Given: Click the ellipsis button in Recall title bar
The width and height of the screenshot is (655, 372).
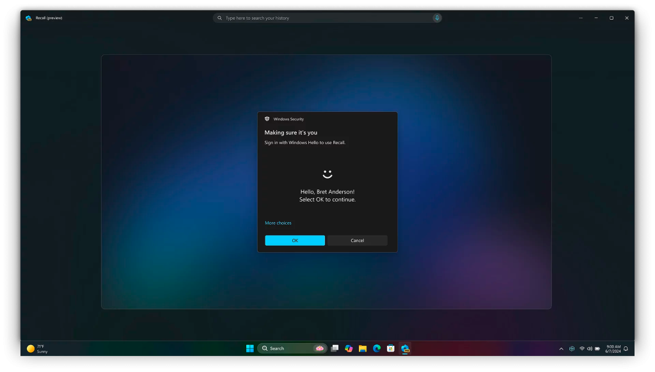Looking at the screenshot, I should [x=581, y=18].
